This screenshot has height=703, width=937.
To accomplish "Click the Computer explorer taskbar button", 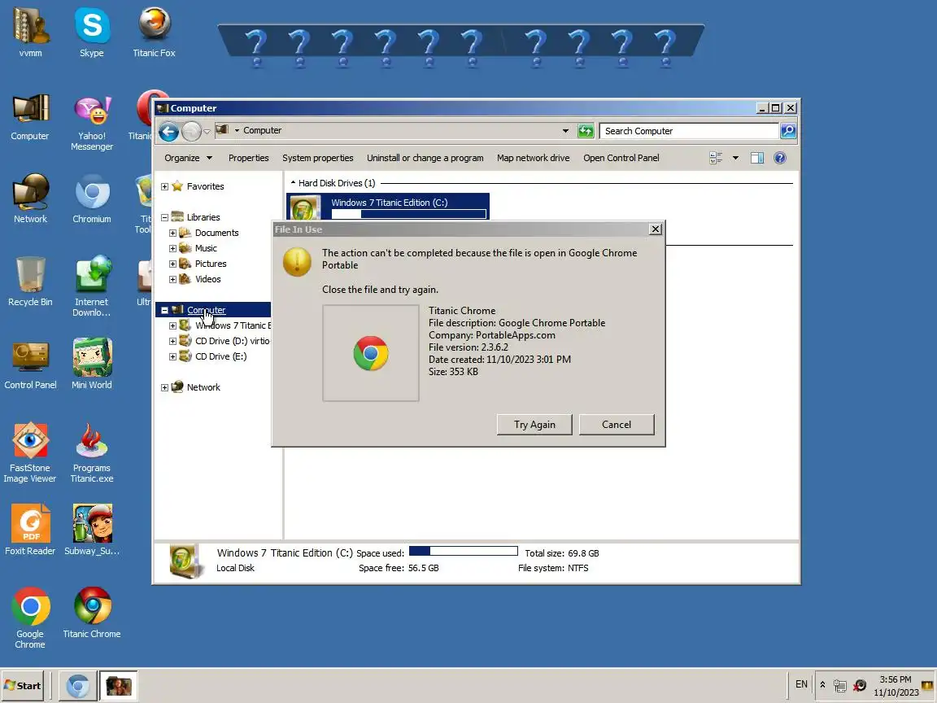I will (x=118, y=686).
